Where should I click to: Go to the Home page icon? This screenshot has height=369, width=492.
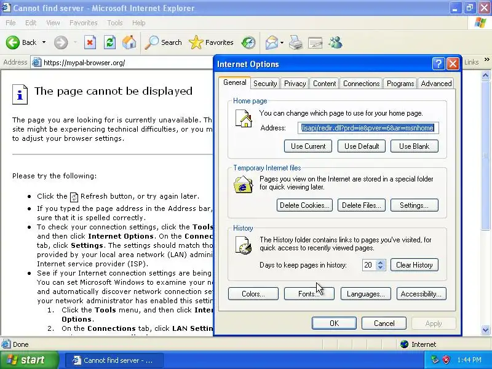(x=129, y=42)
